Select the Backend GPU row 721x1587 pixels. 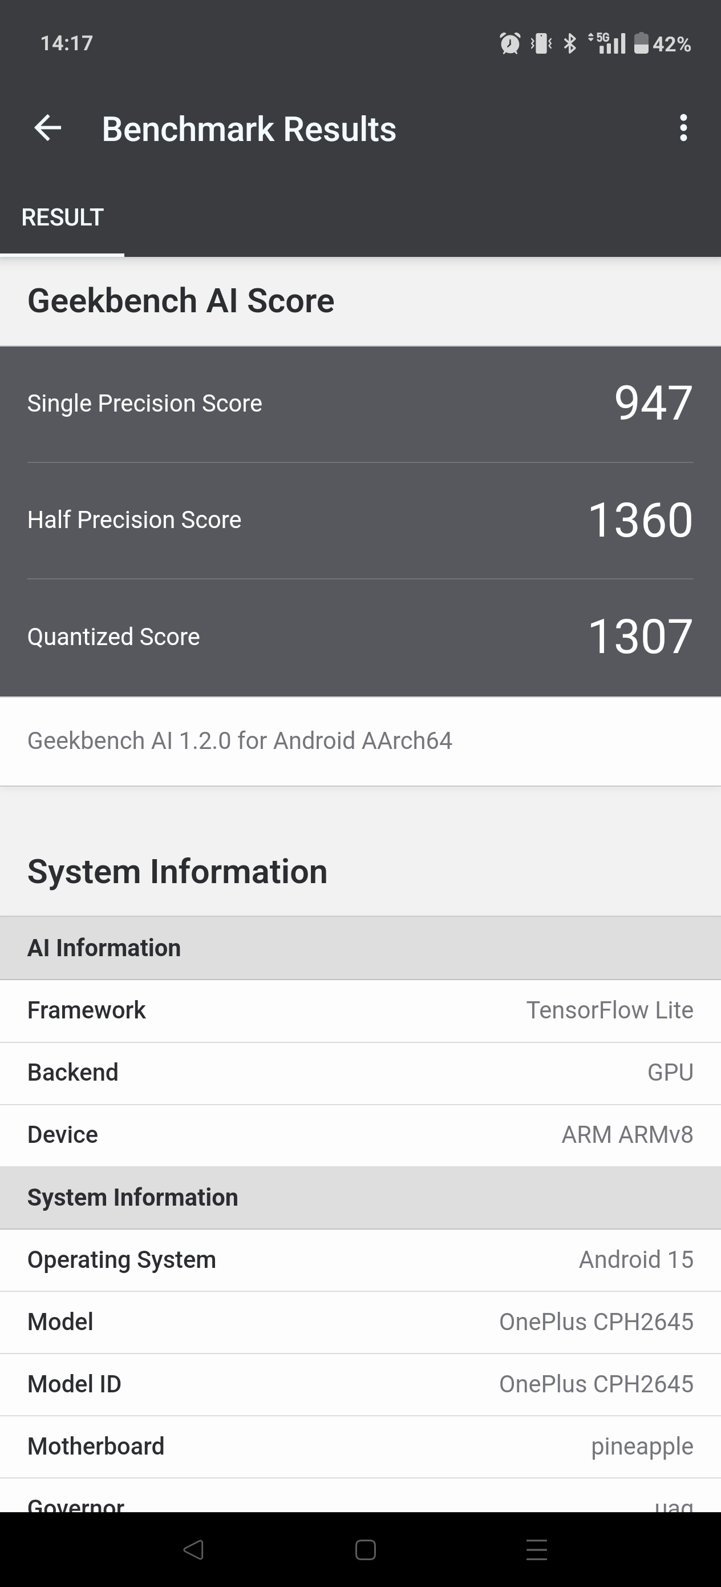[x=360, y=1073]
